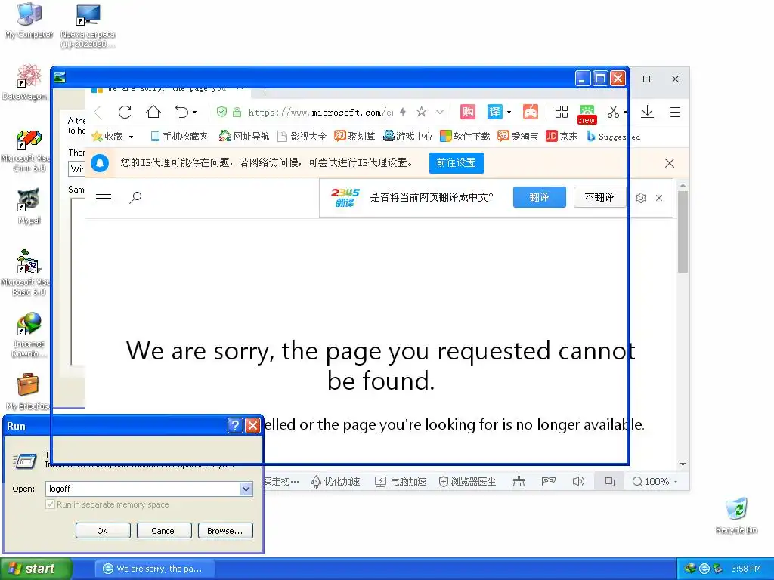
Task: Click the browser vertical scrollbar thumb
Action: point(683,232)
